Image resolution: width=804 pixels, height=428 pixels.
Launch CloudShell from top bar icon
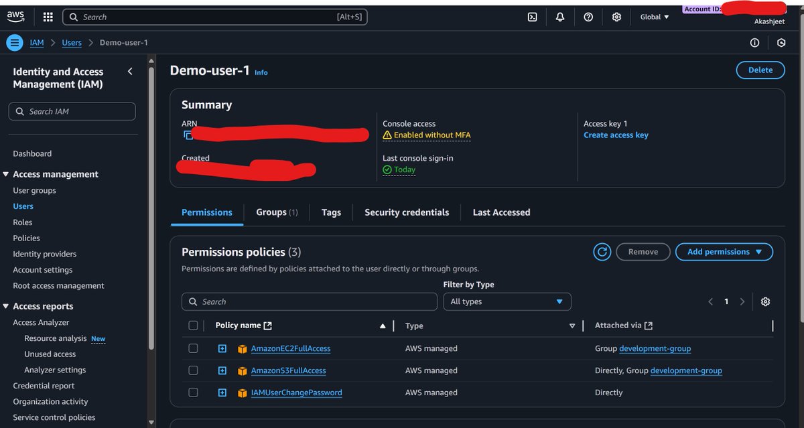point(532,17)
